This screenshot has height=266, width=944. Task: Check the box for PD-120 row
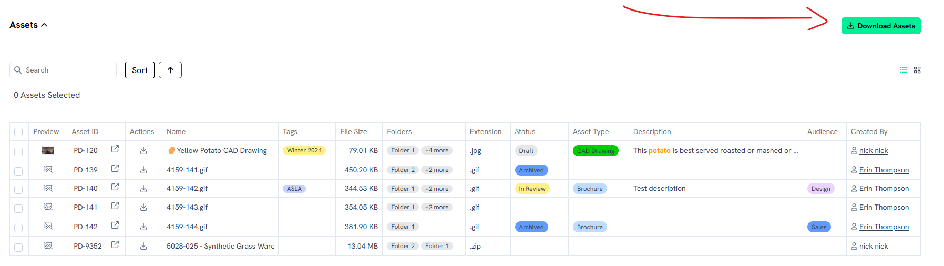pos(18,152)
